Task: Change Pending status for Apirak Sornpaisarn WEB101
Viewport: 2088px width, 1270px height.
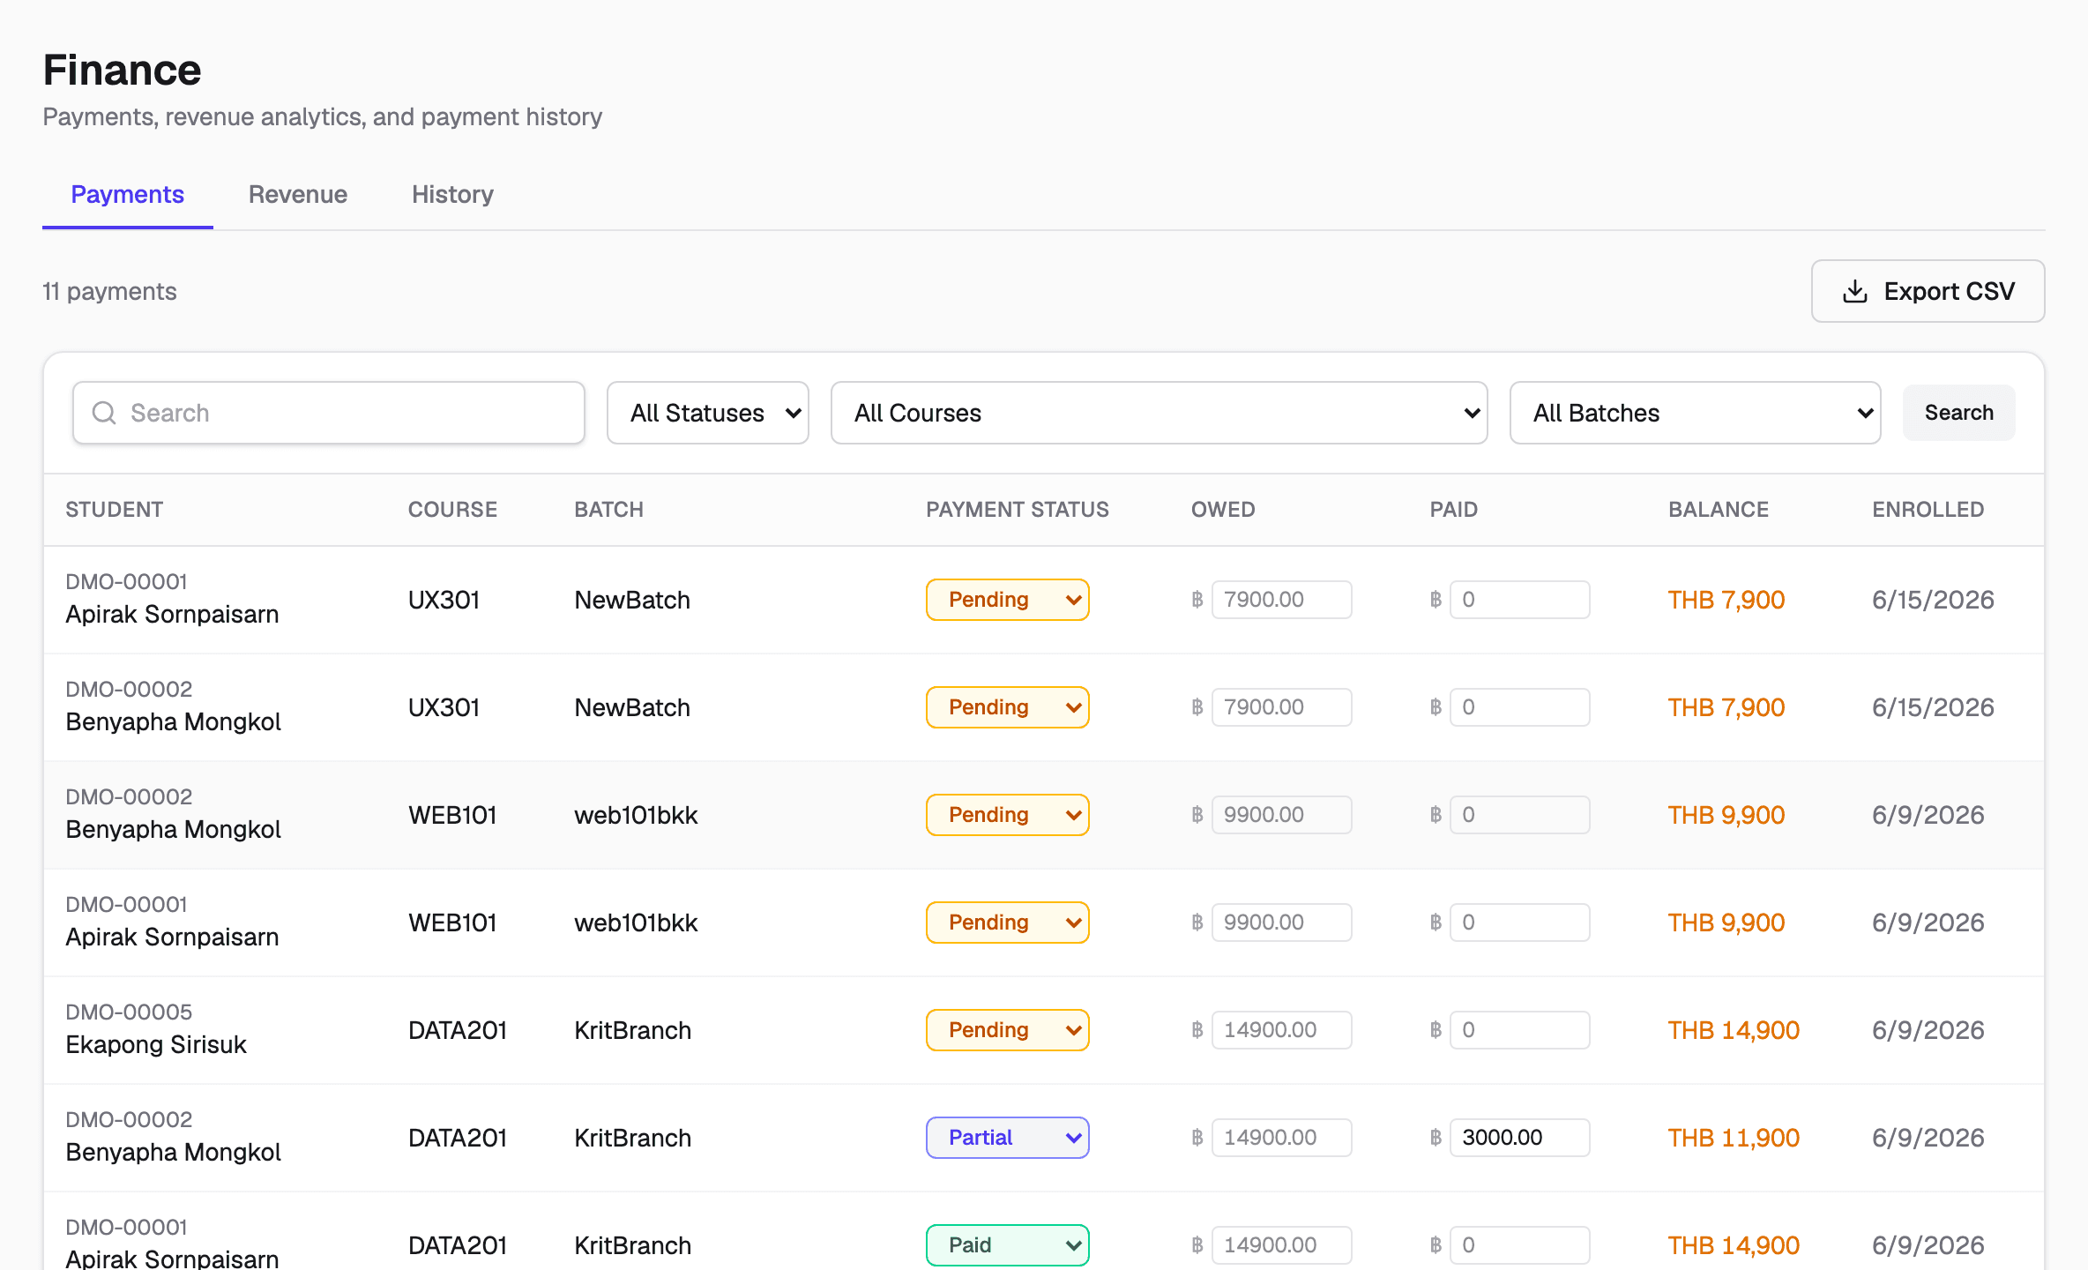Action: click(1008, 923)
